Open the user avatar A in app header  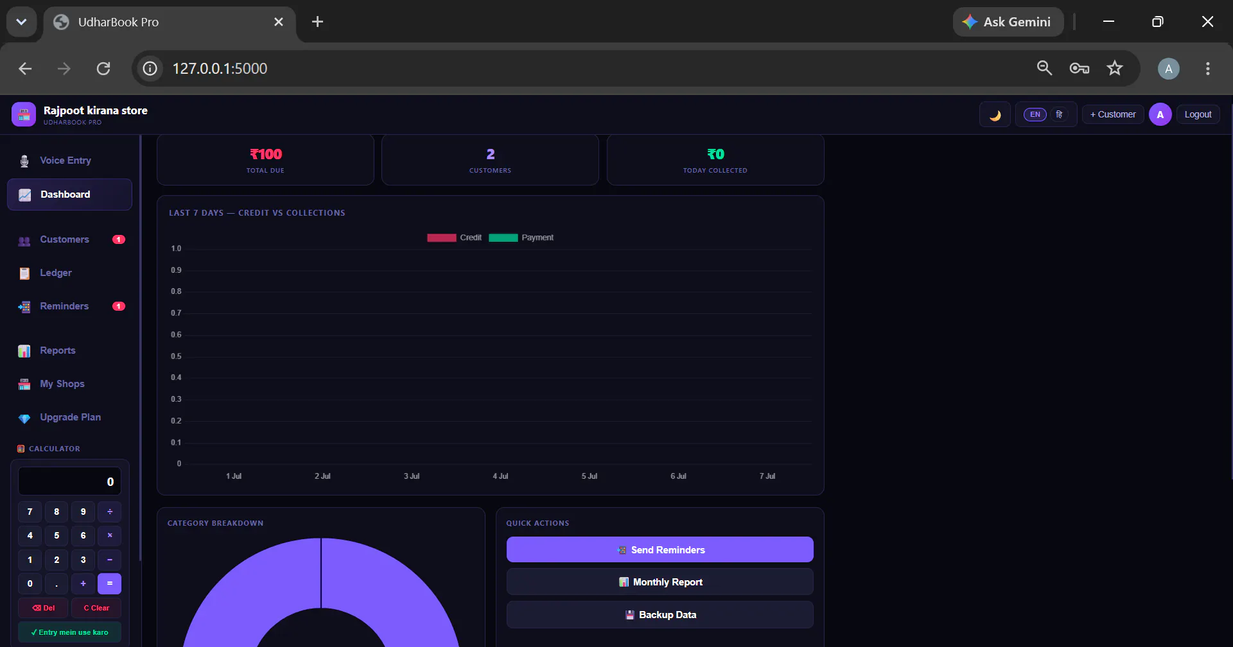pyautogui.click(x=1160, y=114)
